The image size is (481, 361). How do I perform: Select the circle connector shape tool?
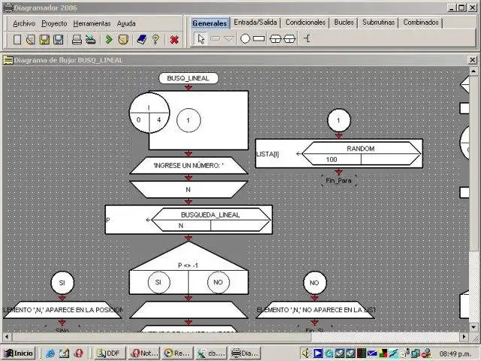pos(245,38)
